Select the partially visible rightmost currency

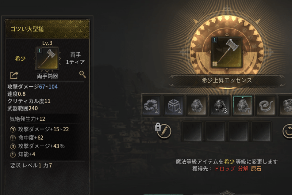285,105
